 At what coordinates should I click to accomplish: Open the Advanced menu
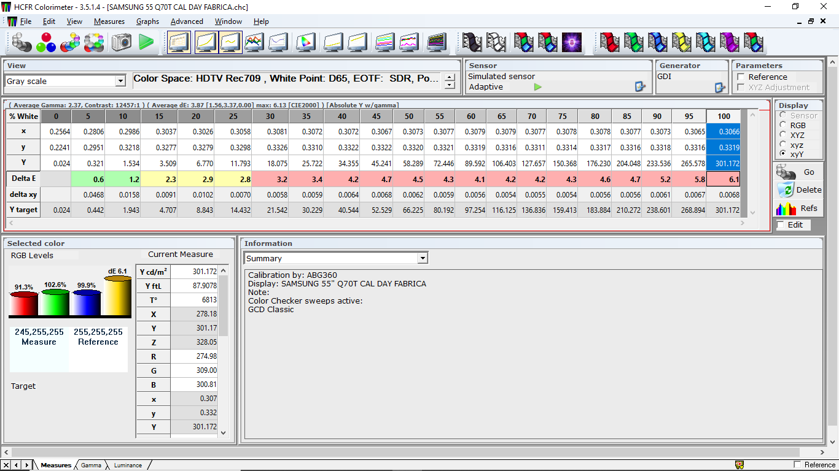tap(187, 21)
